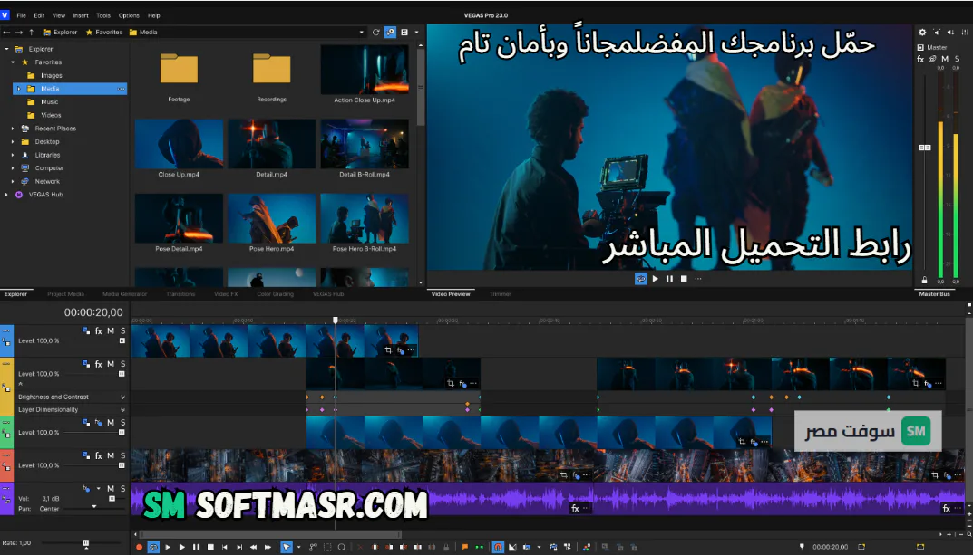The image size is (973, 555).
Task: Open the Explorer views dropdown arrow
Action: coord(416,33)
